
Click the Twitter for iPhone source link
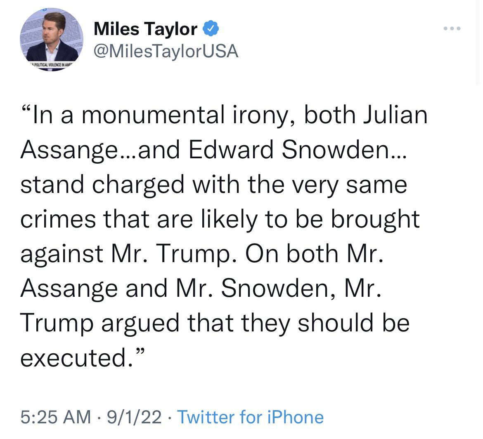pos(250,417)
